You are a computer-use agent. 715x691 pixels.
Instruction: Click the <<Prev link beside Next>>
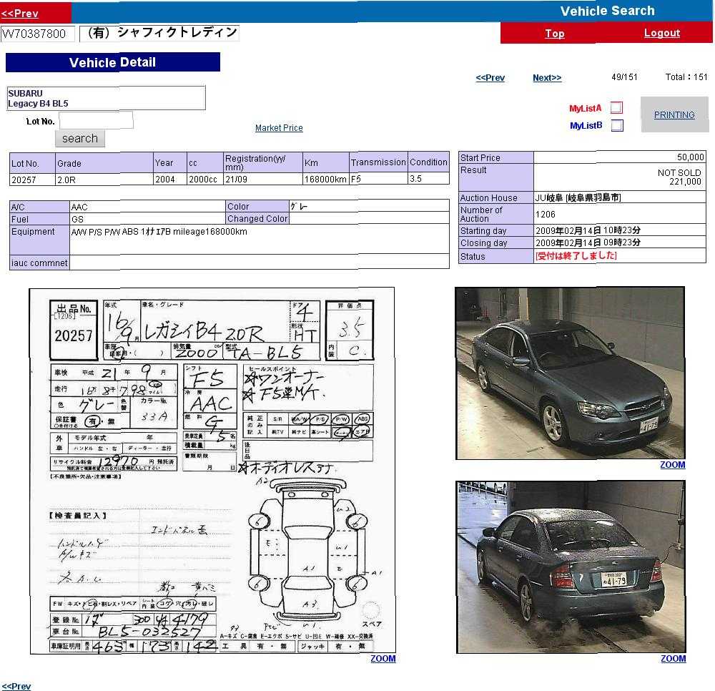490,77
